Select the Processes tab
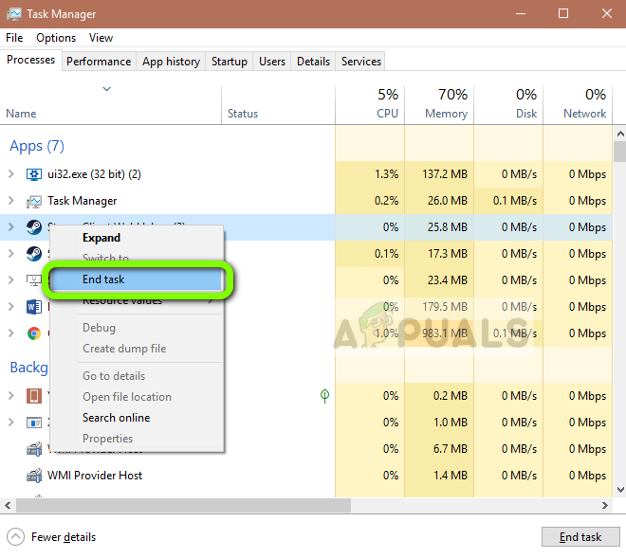626x558 pixels. click(30, 60)
